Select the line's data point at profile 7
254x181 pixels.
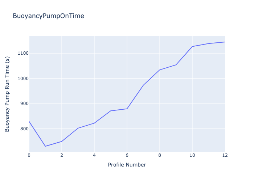pos(143,85)
